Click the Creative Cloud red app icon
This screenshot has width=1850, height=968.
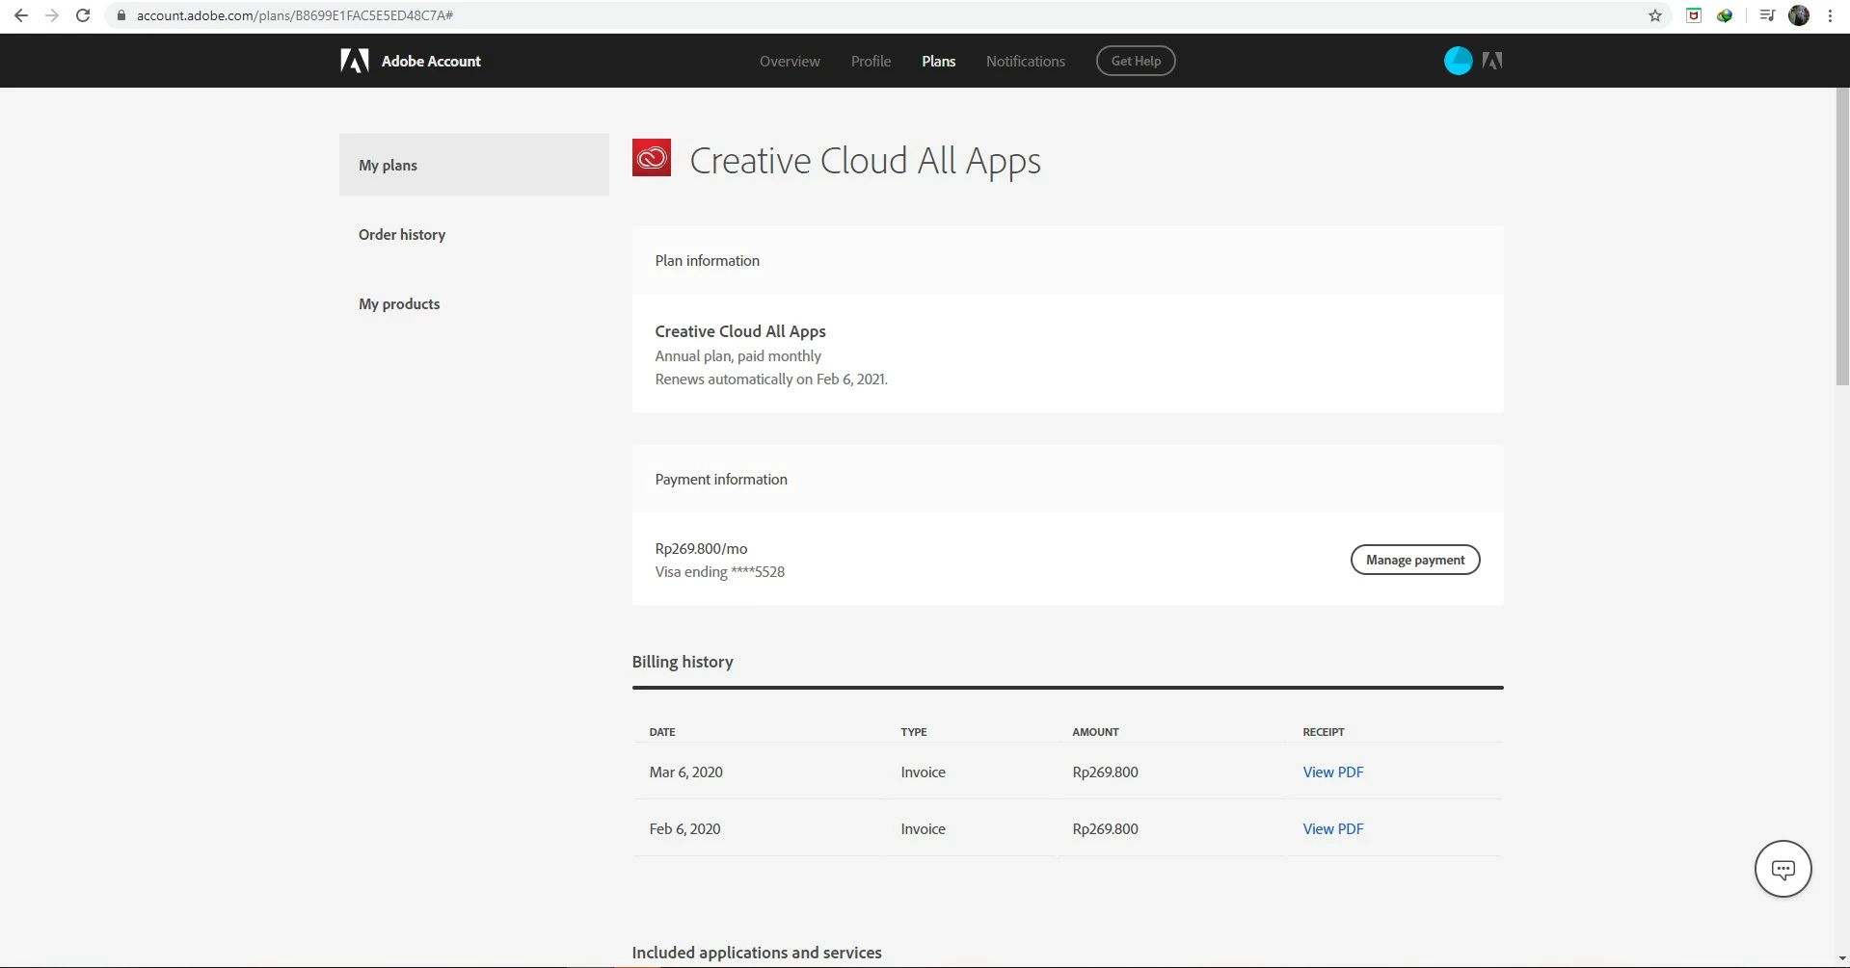[x=652, y=158]
